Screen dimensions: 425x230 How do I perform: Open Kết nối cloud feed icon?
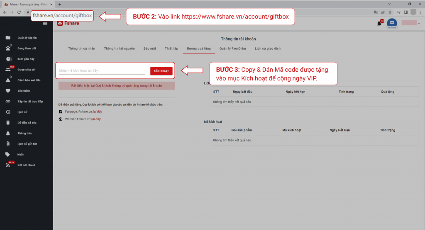point(8,165)
